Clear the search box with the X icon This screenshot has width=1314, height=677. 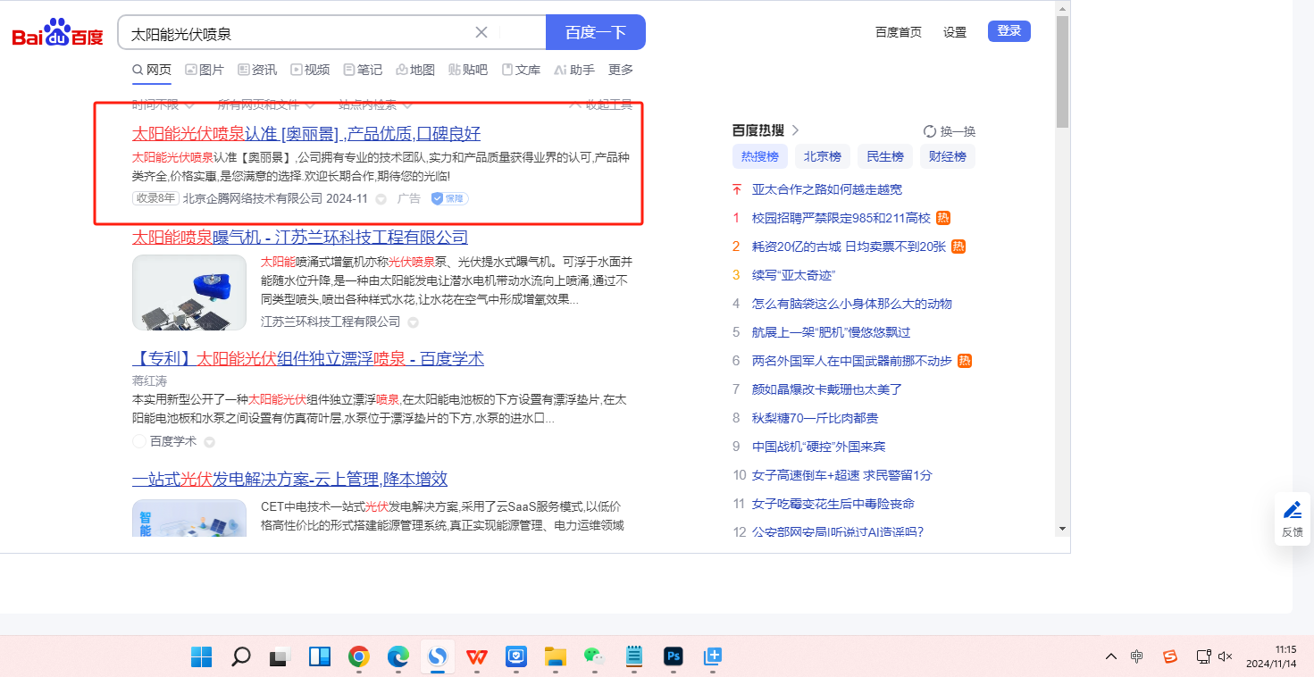[x=481, y=33]
